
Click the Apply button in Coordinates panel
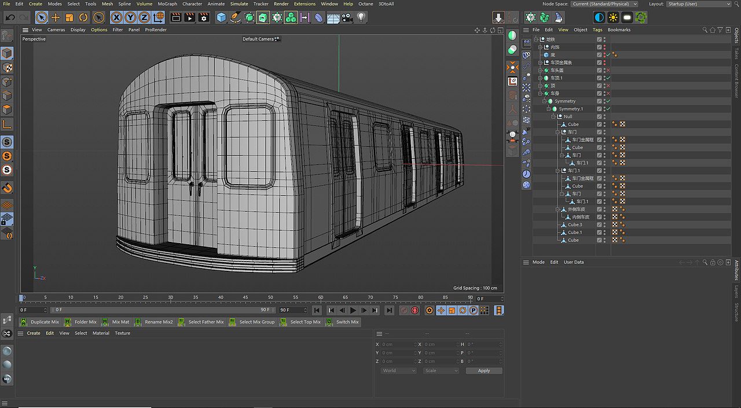point(484,370)
